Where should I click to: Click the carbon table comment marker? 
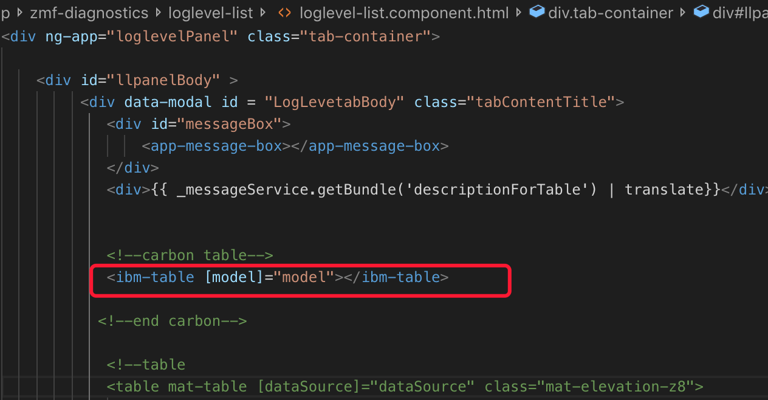[x=190, y=255]
